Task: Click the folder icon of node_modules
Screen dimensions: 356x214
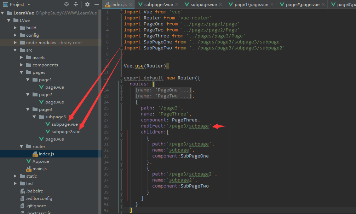Action: point(22,43)
